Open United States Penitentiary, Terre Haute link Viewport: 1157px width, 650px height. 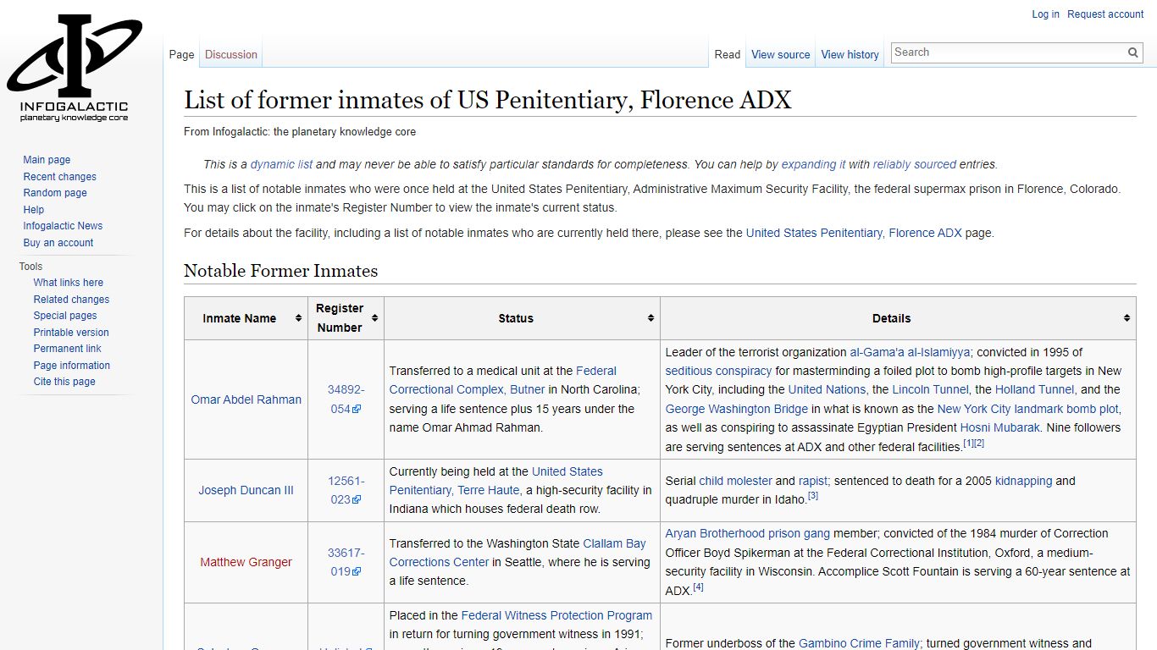click(496, 481)
